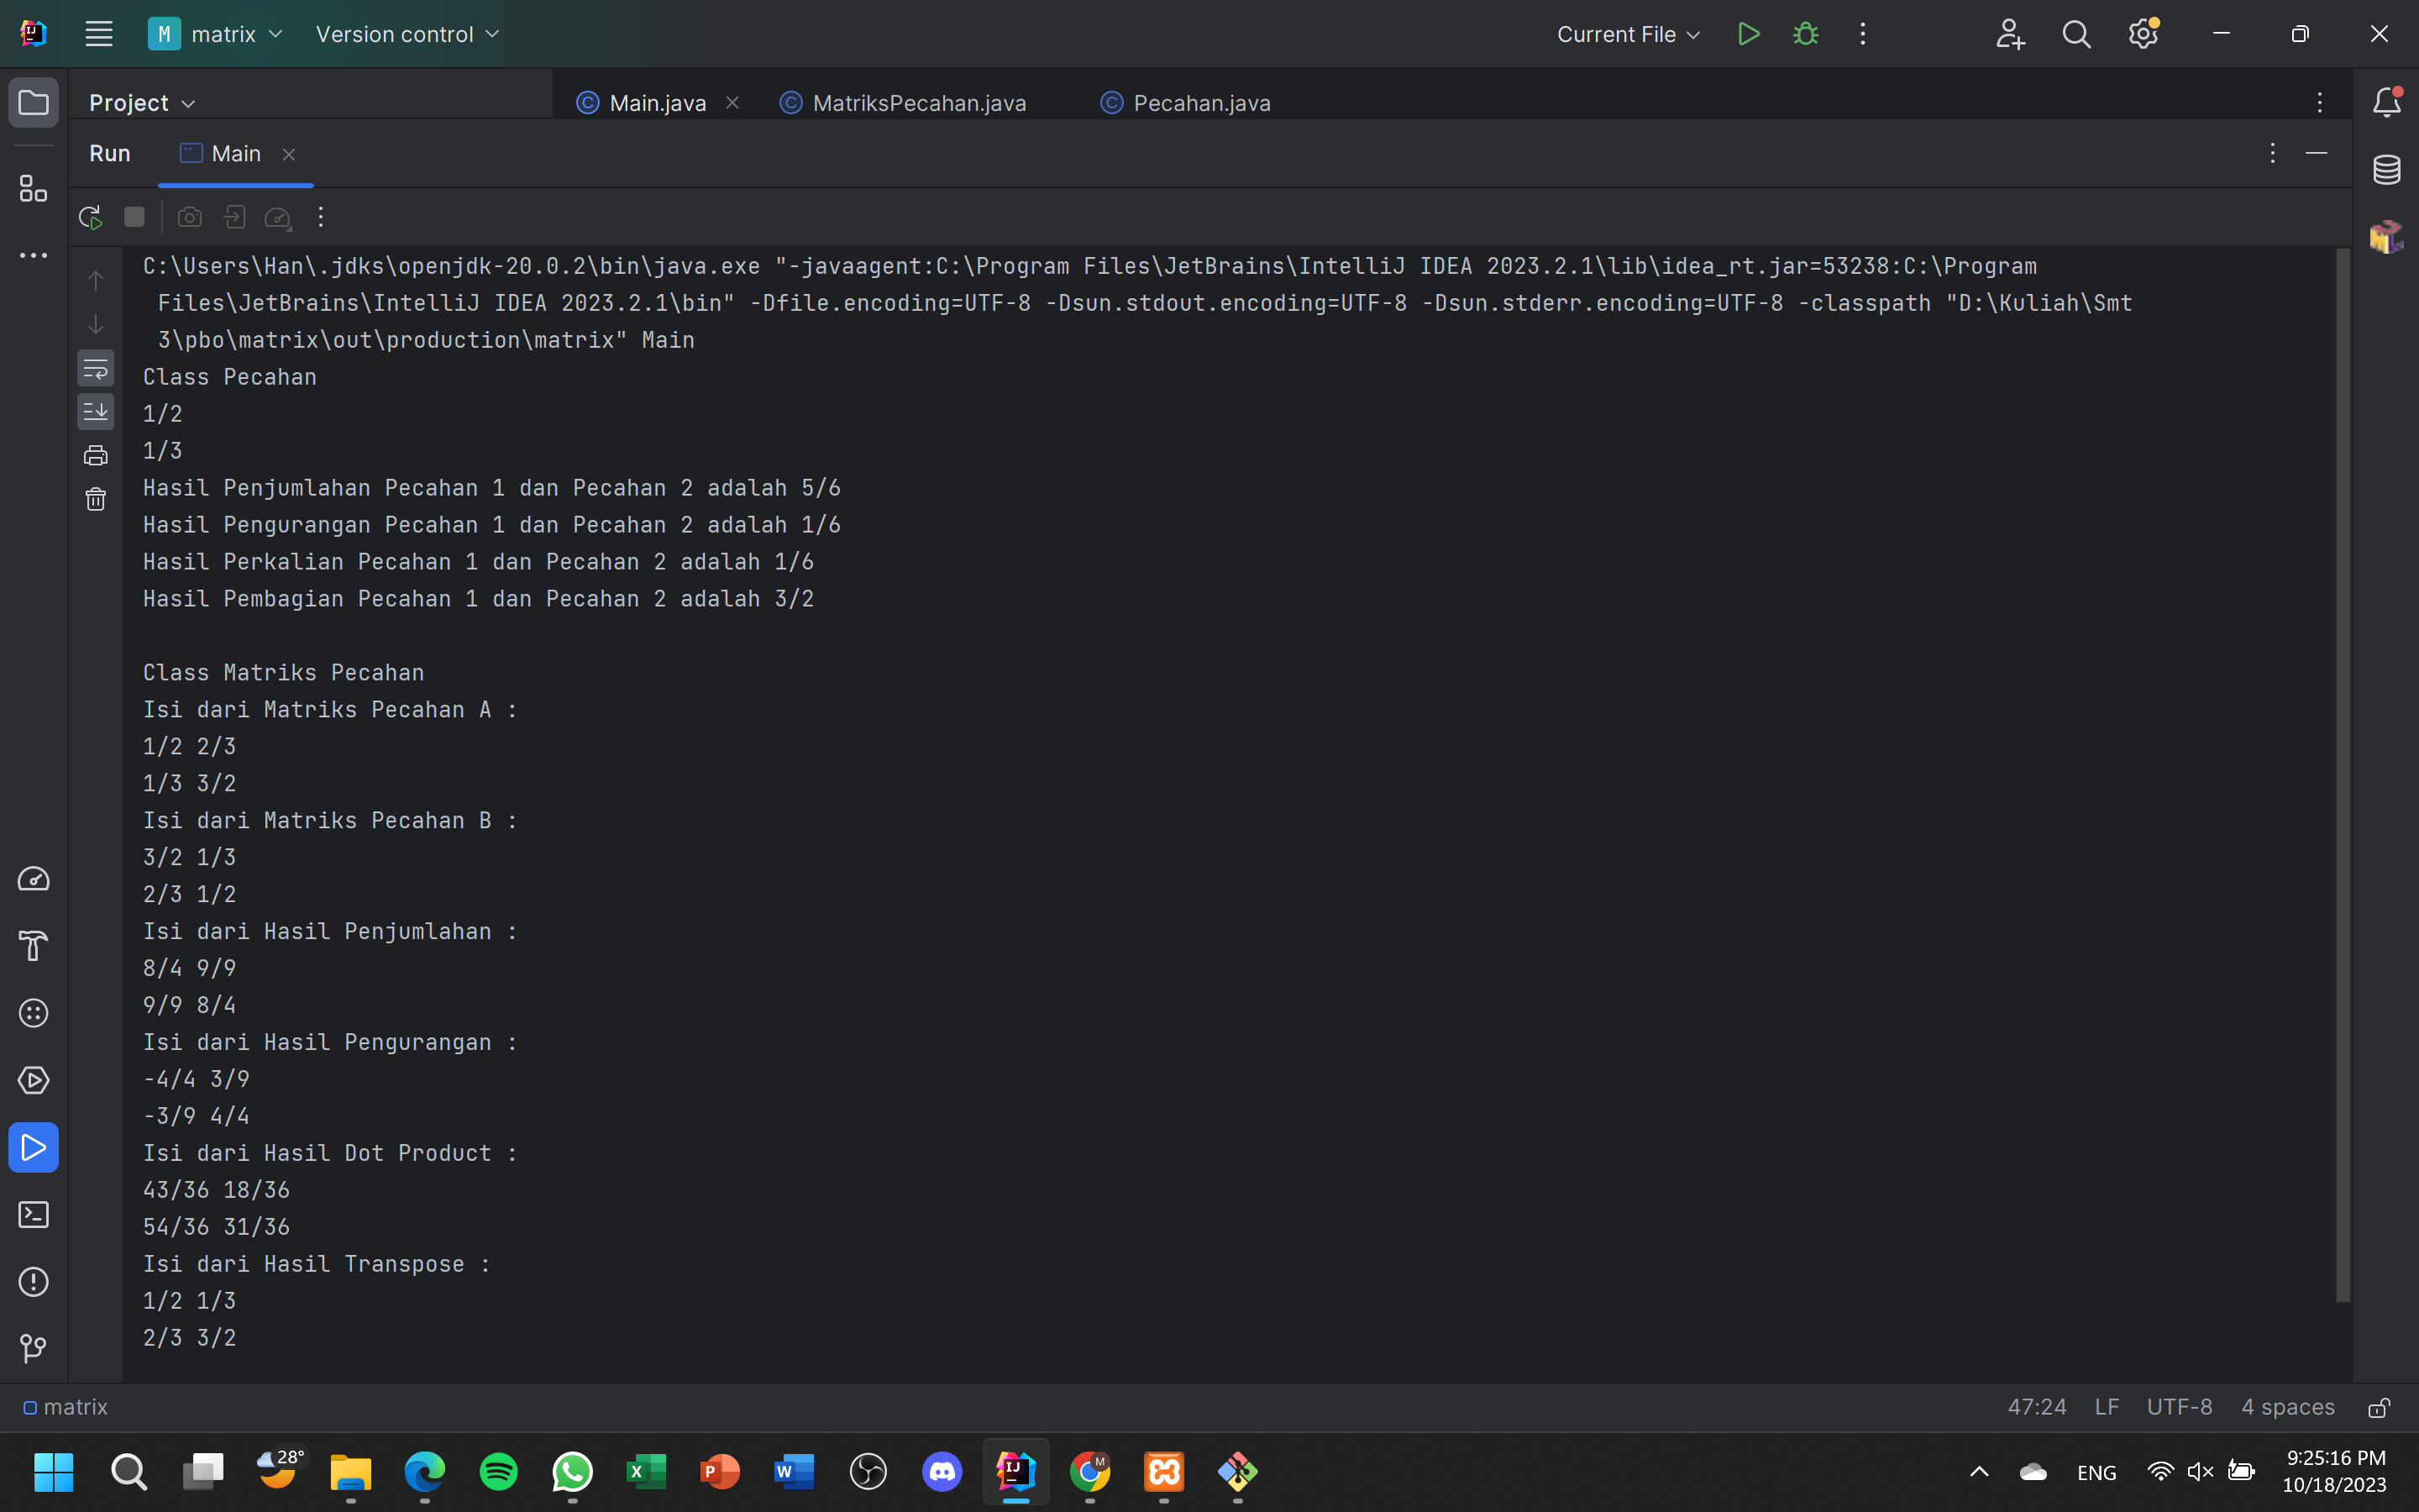Open the Git tool window
Image resolution: width=2419 pixels, height=1512 pixels.
(33, 1349)
